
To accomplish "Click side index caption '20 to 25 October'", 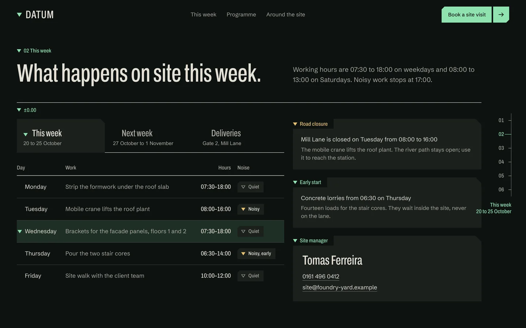I will (x=493, y=211).
